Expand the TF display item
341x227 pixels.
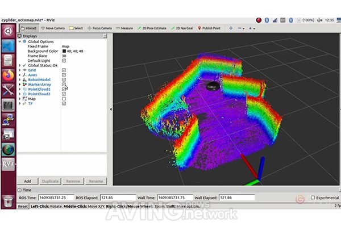20,104
